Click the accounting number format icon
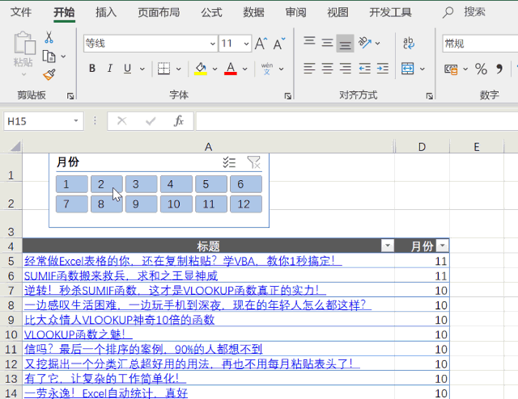The width and height of the screenshot is (518, 399). 451,69
